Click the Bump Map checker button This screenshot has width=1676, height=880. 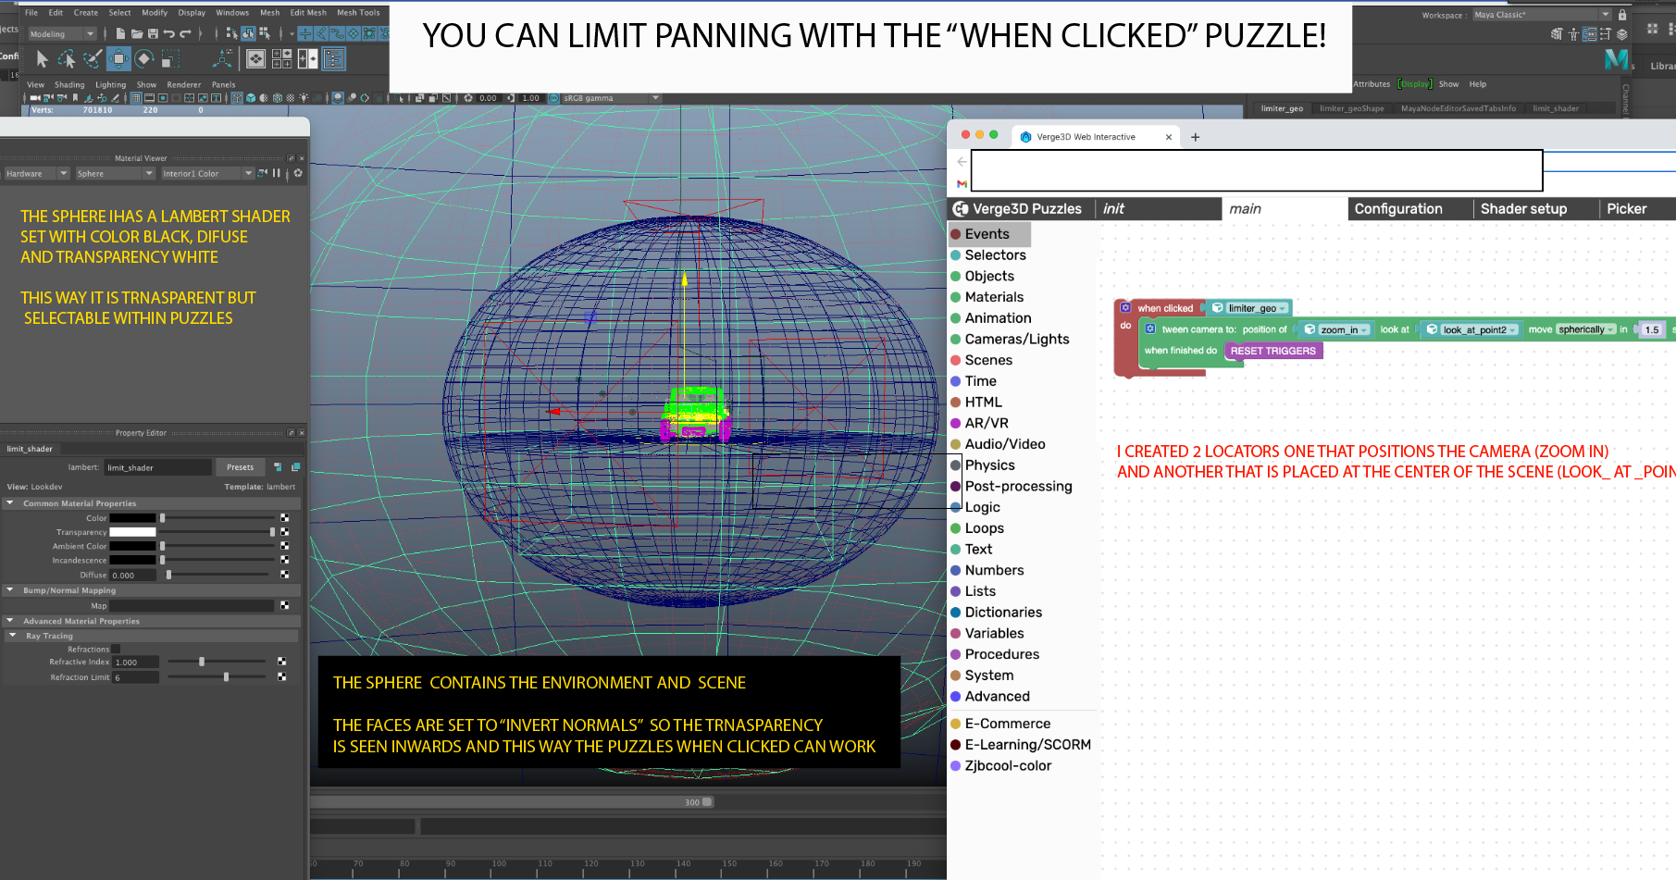(284, 605)
